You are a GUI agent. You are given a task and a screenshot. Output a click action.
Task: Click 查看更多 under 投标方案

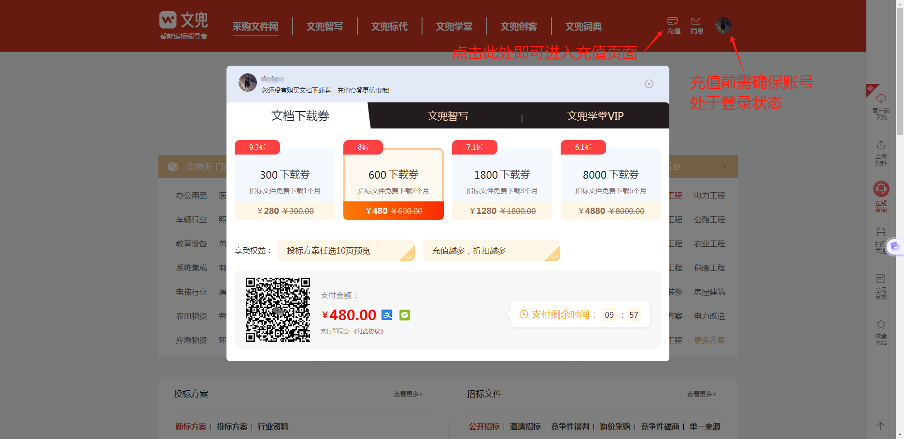coord(408,394)
